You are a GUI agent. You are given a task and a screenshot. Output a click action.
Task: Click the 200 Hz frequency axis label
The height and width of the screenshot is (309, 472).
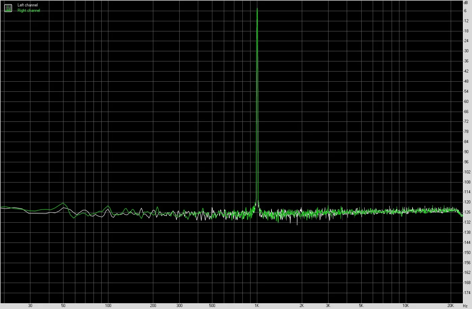point(153,306)
